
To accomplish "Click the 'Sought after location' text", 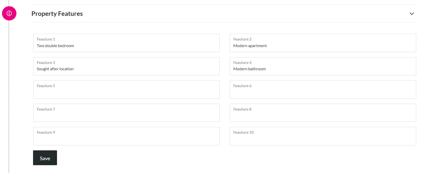I will tap(55, 69).
